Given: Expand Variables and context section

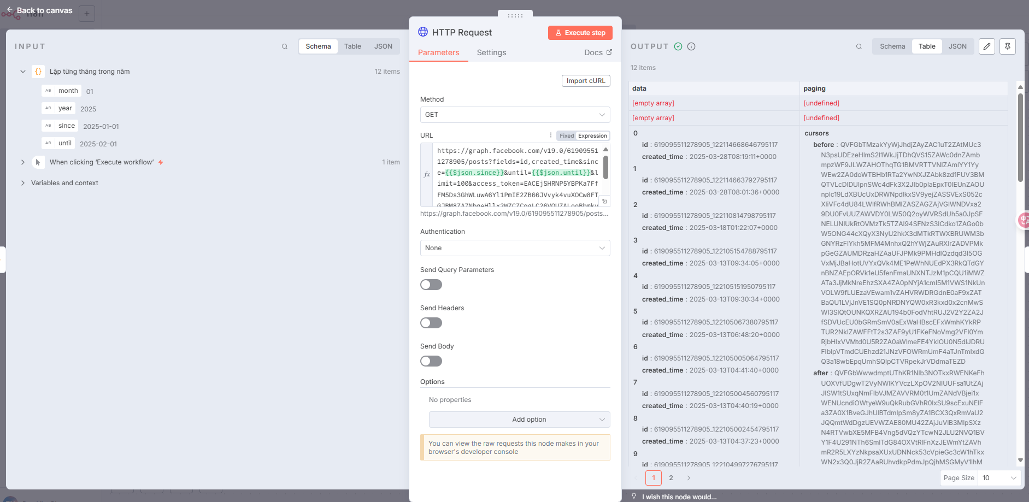Looking at the screenshot, I should pyautogui.click(x=23, y=183).
